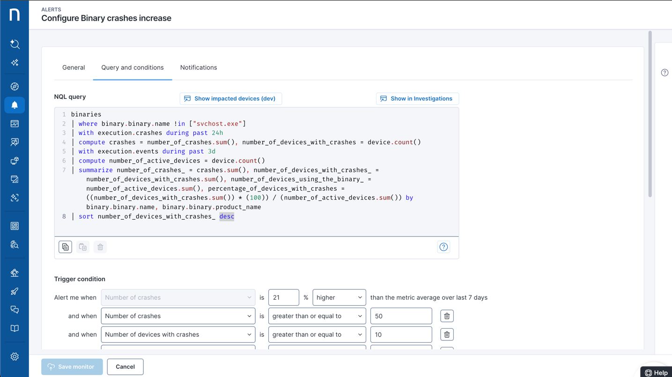Switch to the Notifications tab
Image resolution: width=672 pixels, height=377 pixels.
pyautogui.click(x=199, y=67)
